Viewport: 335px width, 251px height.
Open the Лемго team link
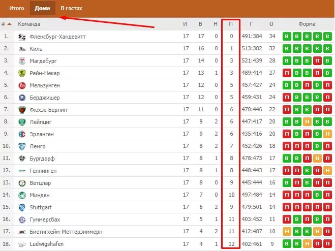[x=38, y=146]
